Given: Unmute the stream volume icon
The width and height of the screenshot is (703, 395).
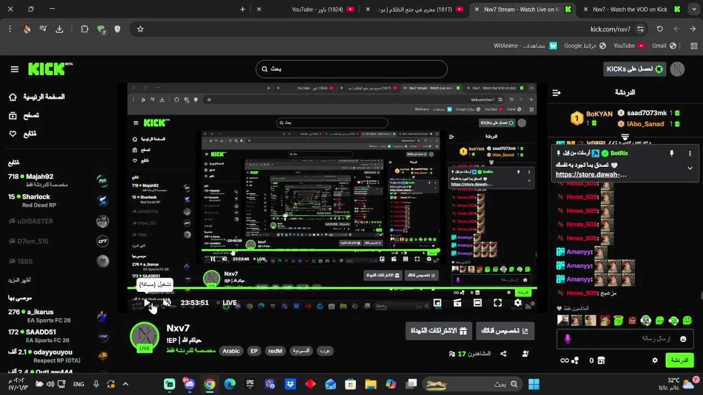Looking at the screenshot, I should click(167, 303).
